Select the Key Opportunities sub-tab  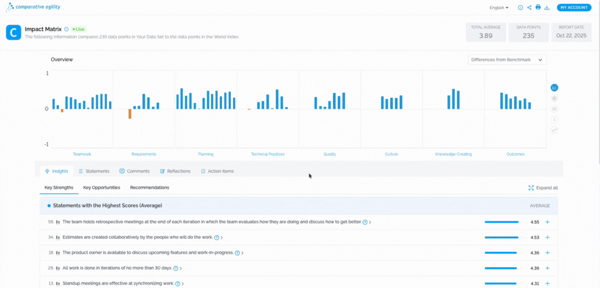click(x=102, y=187)
